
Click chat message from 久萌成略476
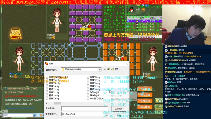(x=185, y=64)
